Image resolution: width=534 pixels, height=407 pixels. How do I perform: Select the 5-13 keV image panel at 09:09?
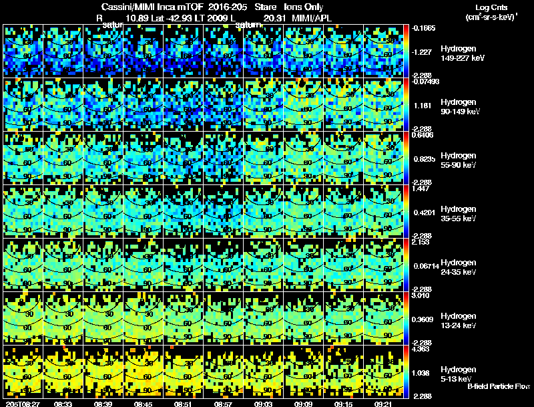[x=304, y=372]
